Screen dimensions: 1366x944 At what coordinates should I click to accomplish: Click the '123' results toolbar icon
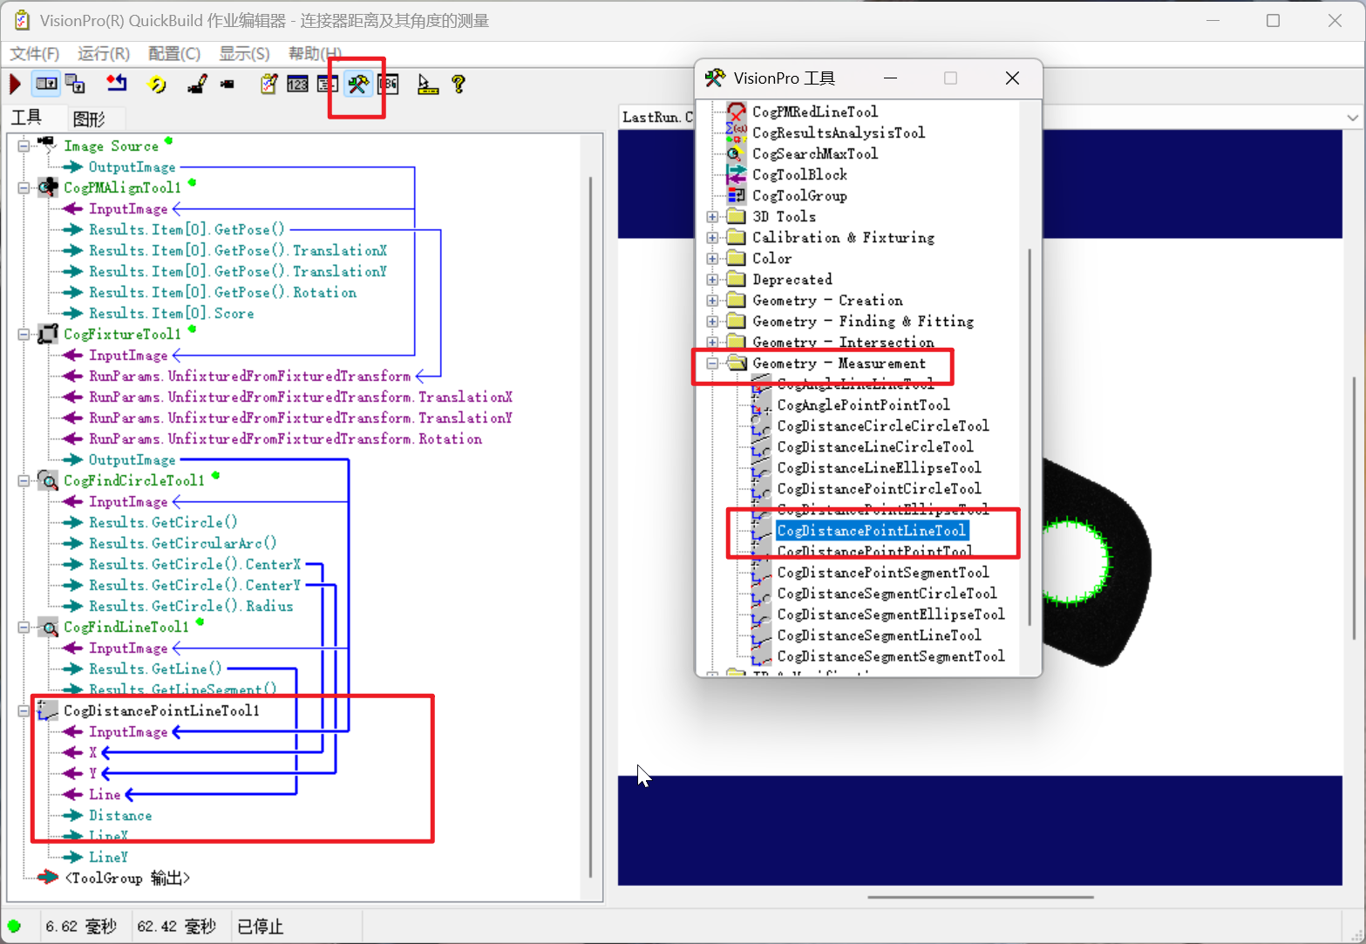[x=297, y=84]
